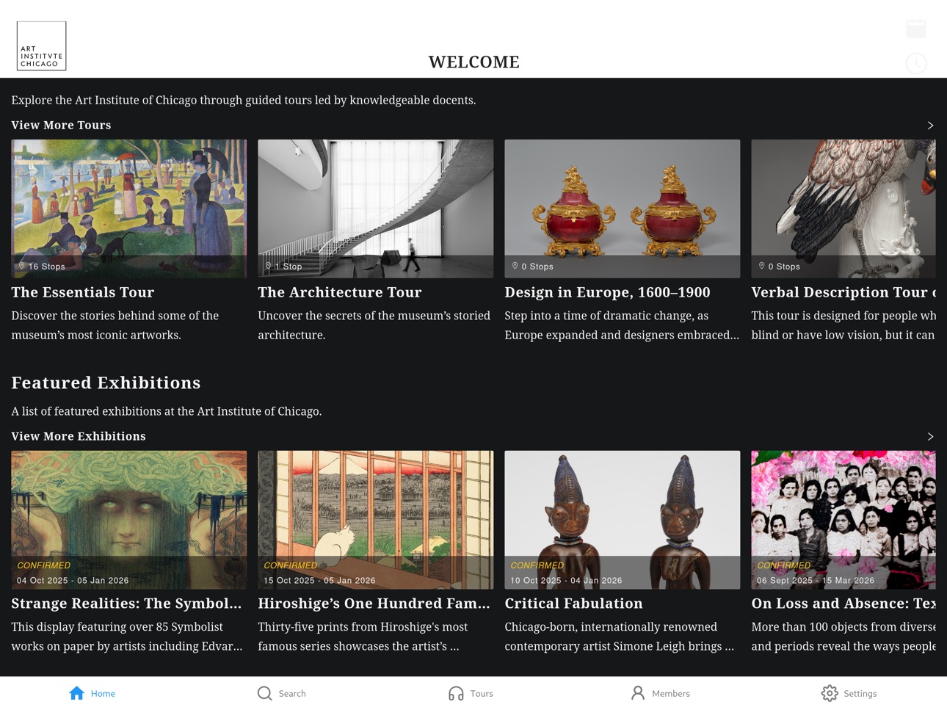Click CONFIRMED label on Critical Fabulation card

click(x=537, y=565)
